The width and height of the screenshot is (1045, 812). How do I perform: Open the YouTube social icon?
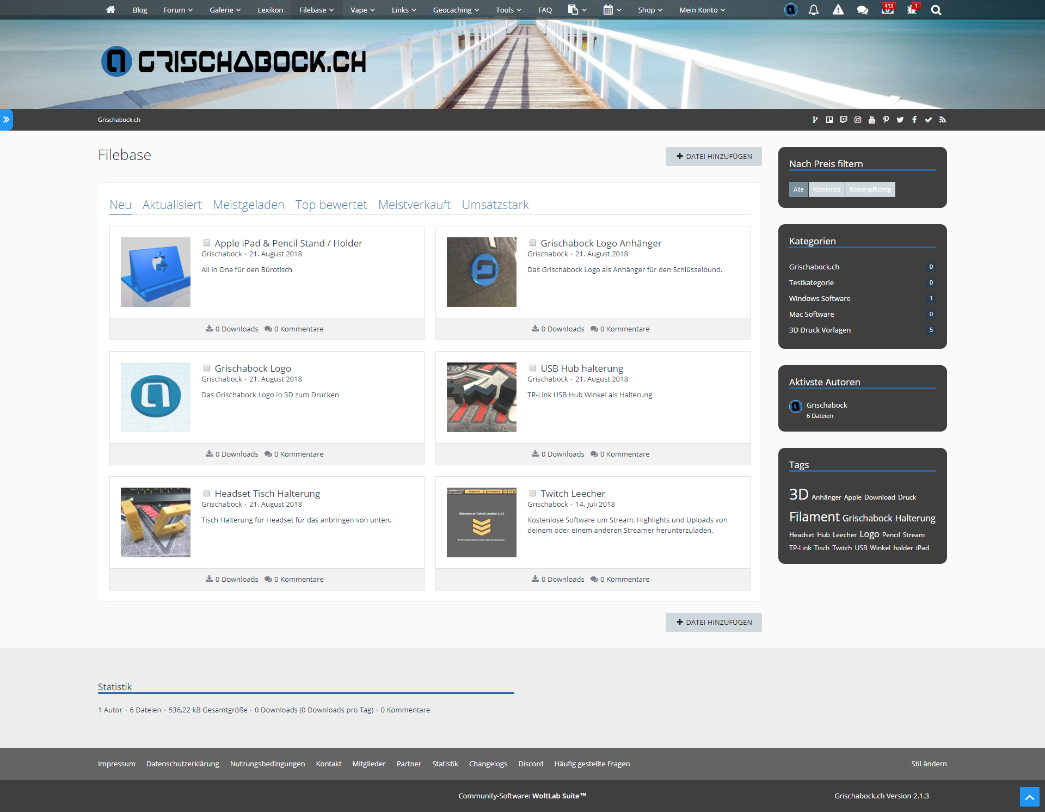pyautogui.click(x=871, y=120)
